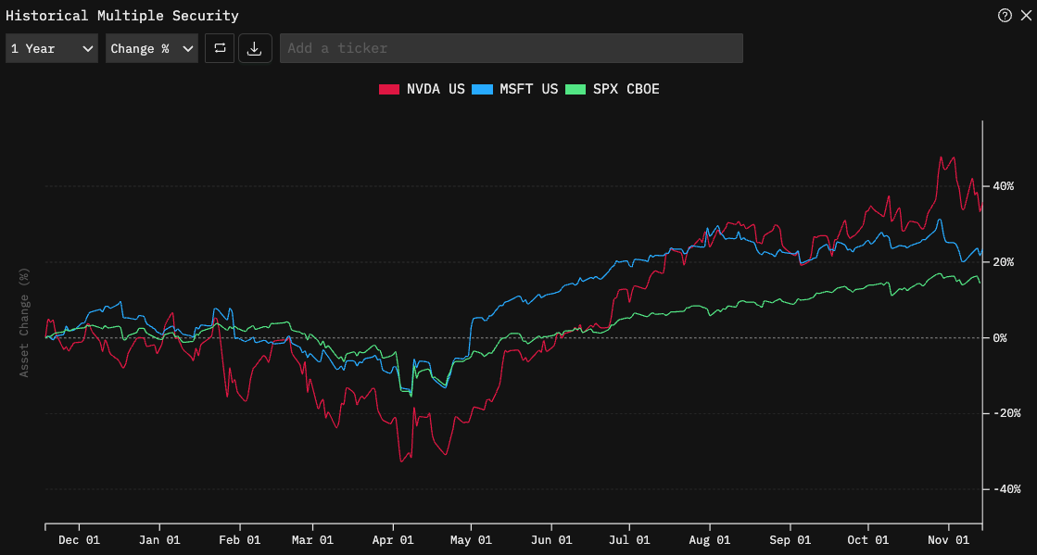Image resolution: width=1037 pixels, height=555 pixels.
Task: Toggle the MSFT US legend blue swatch
Action: 483,89
